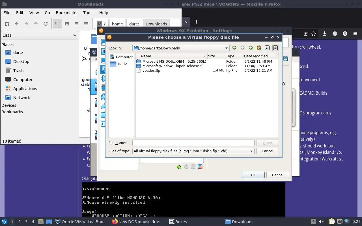Open Lubuntu start menu icon
Screen dimensions: 362x226
pyautogui.click(x=4, y=221)
